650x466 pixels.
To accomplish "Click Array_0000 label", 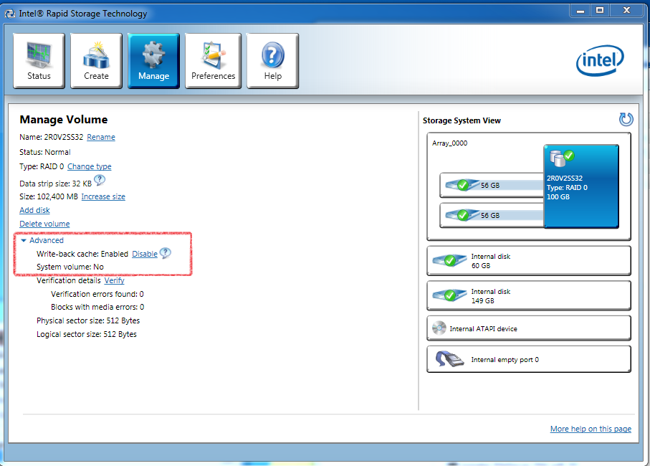I will [x=450, y=143].
